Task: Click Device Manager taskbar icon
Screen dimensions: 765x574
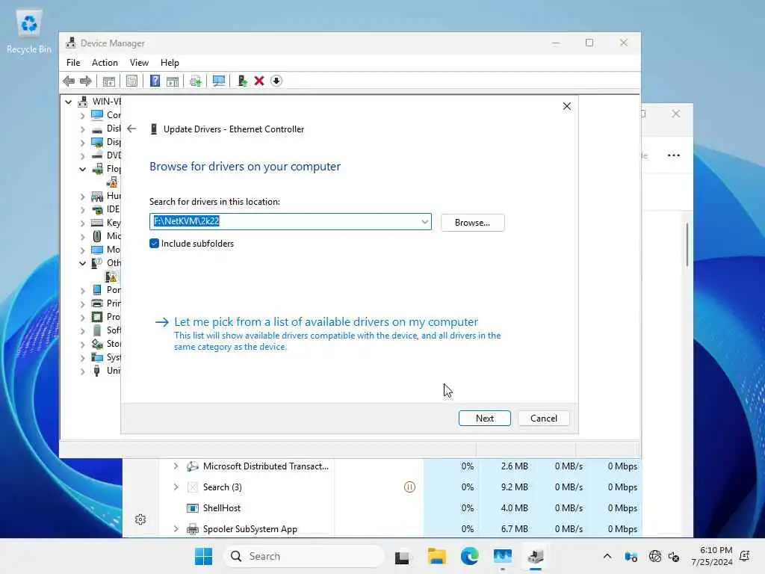Action: tap(535, 556)
